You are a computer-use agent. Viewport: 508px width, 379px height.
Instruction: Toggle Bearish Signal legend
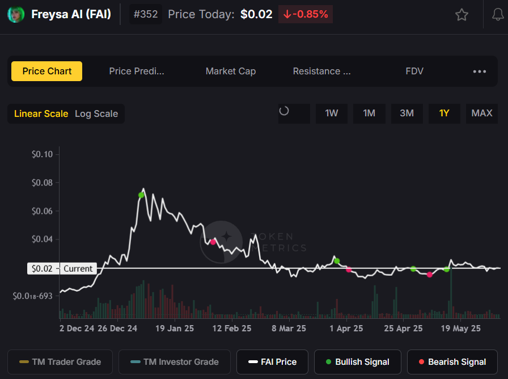coord(452,362)
